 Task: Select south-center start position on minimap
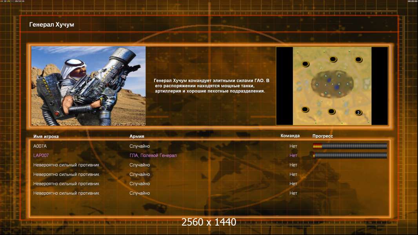(331, 111)
